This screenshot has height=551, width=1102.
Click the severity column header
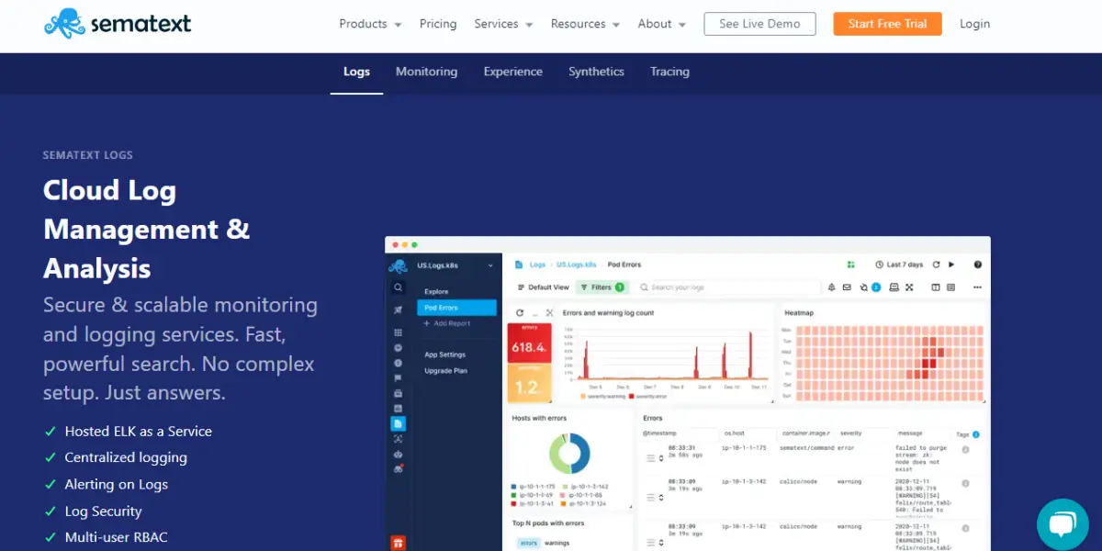tap(851, 433)
